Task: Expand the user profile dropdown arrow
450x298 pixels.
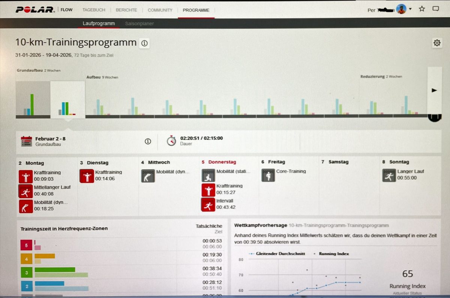Action: pyautogui.click(x=410, y=9)
